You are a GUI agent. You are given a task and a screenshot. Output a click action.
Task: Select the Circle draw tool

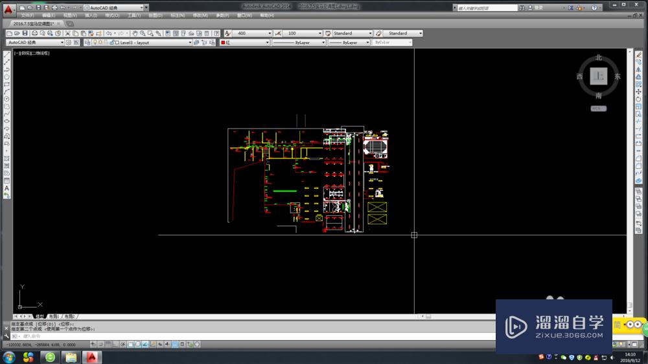pyautogui.click(x=6, y=100)
